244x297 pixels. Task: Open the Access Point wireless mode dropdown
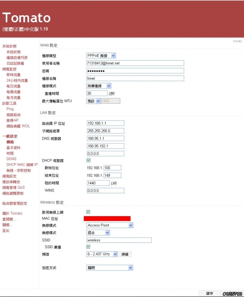[110, 225]
